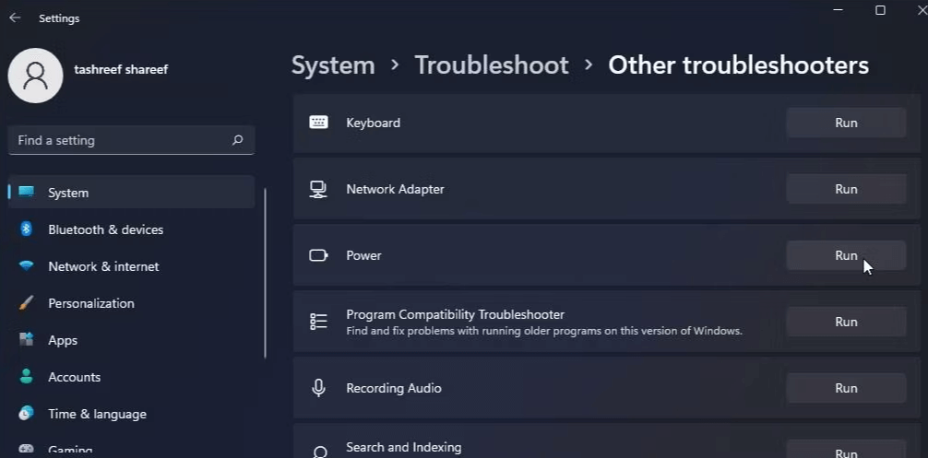The height and width of the screenshot is (458, 928).
Task: Run the Power troubleshooter
Action: point(845,255)
